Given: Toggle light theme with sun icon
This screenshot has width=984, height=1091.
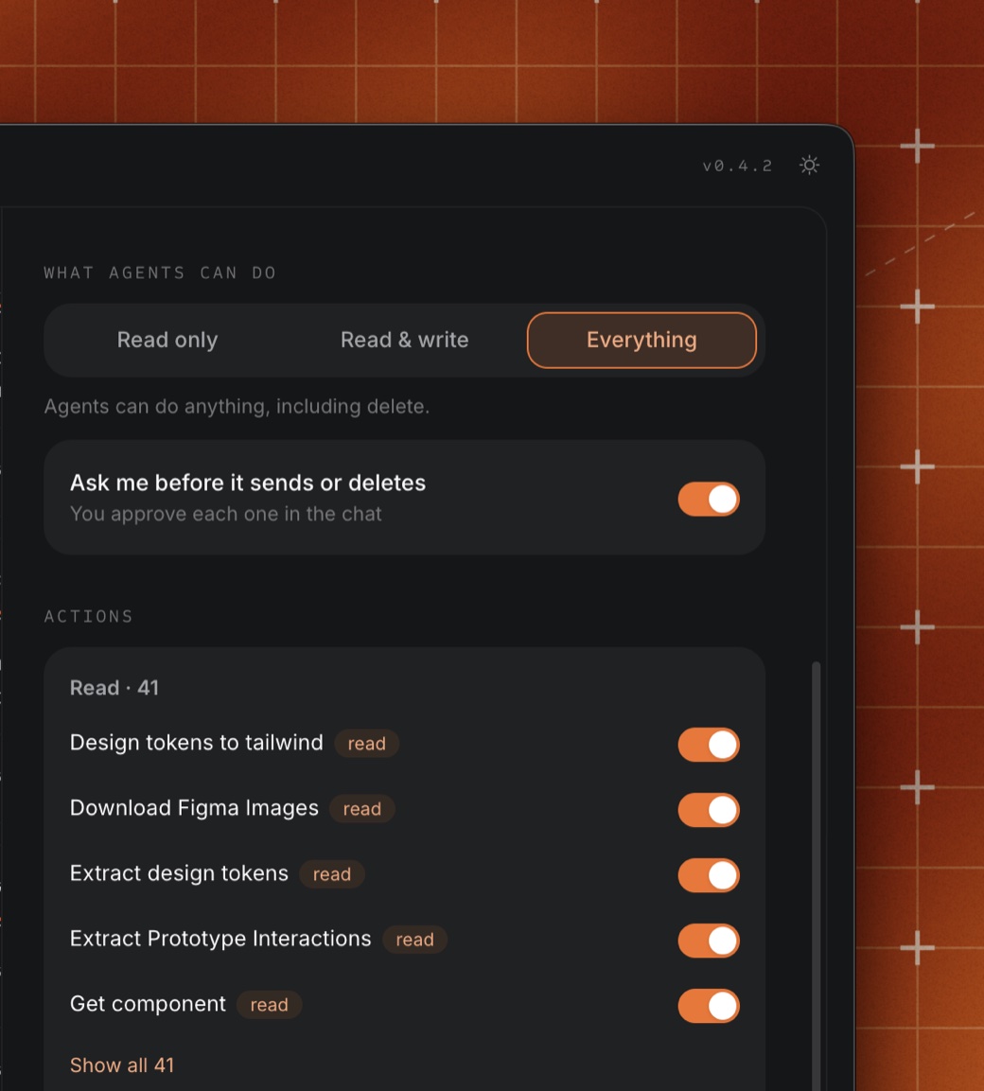Looking at the screenshot, I should pos(809,166).
